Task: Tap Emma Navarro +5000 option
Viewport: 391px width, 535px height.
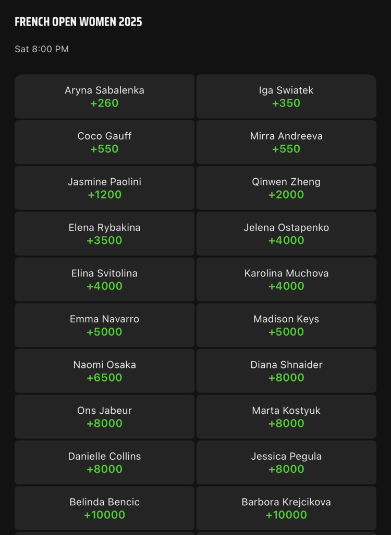Action: click(x=105, y=325)
